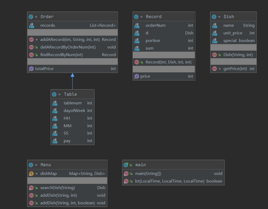This screenshot has height=209, width=268.
Task: Click the SS field in Table
Action: (x=73, y=133)
